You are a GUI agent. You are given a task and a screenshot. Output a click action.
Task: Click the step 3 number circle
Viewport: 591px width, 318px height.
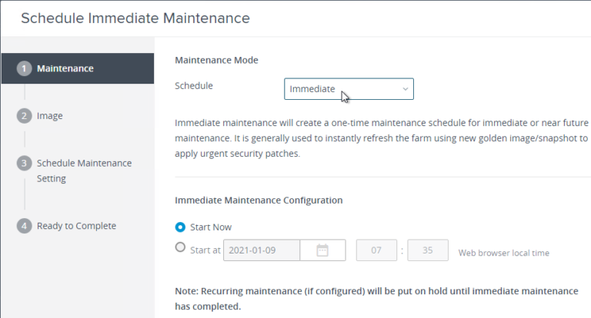[25, 164]
